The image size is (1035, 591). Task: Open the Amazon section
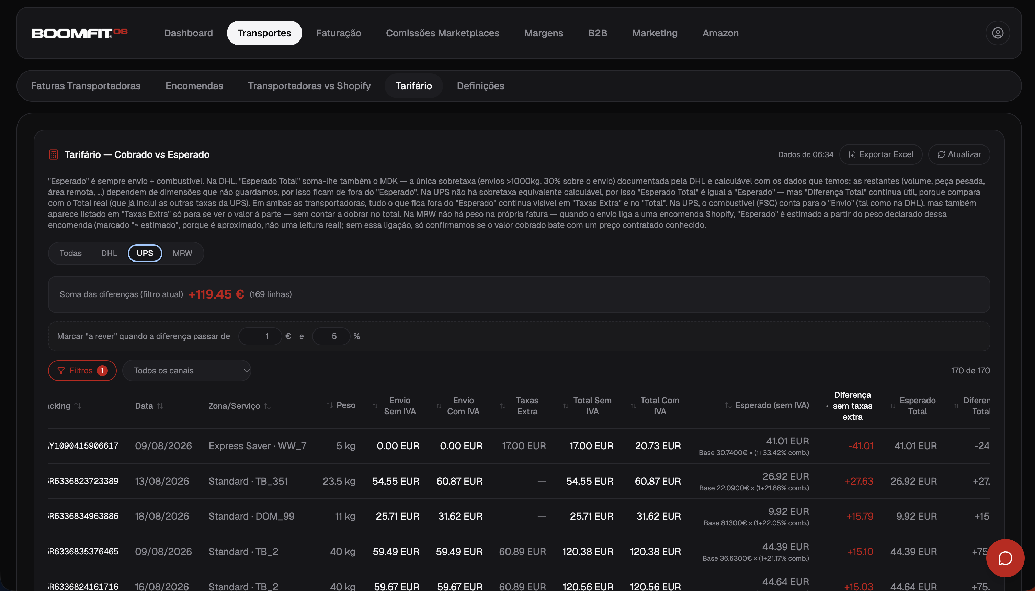(720, 33)
